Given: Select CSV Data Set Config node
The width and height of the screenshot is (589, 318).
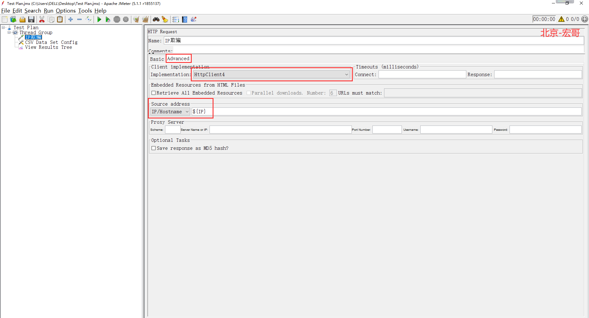Looking at the screenshot, I should [x=51, y=42].
